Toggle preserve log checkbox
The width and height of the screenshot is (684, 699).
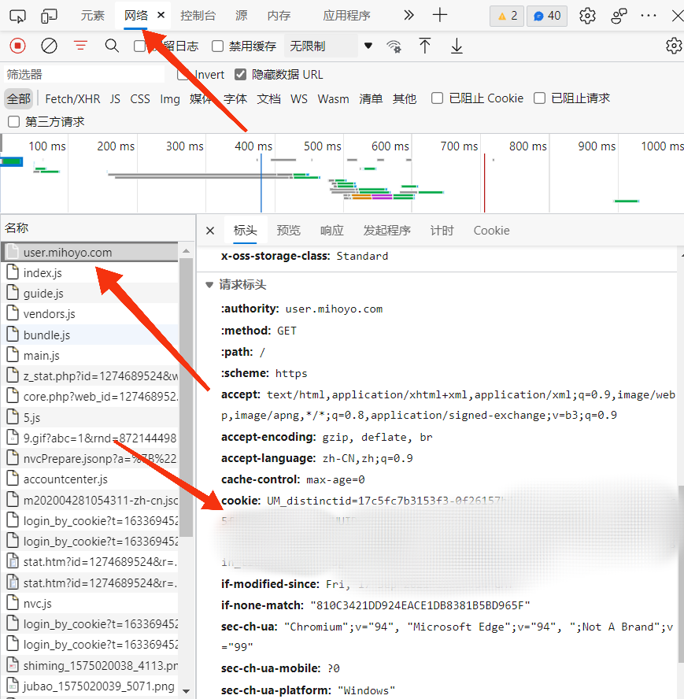139,46
